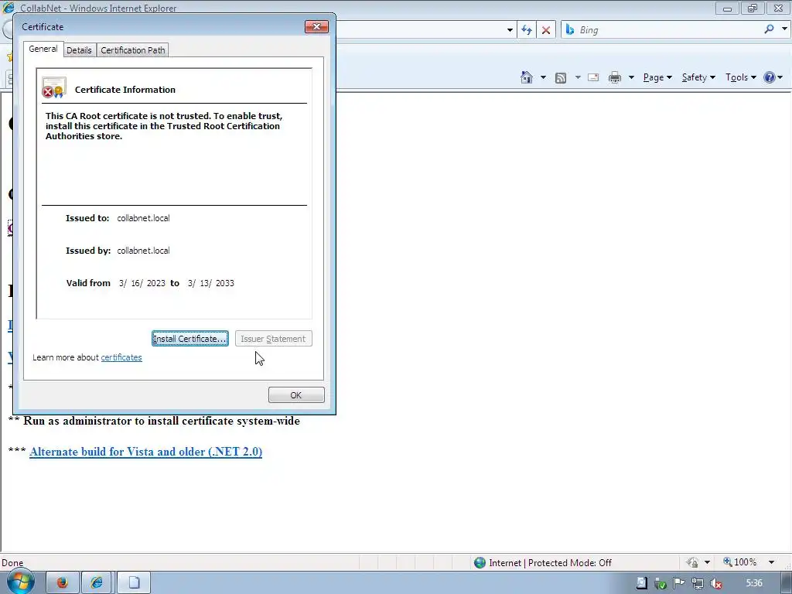Click the Firefox taskbar icon
792x594 pixels.
pos(62,582)
